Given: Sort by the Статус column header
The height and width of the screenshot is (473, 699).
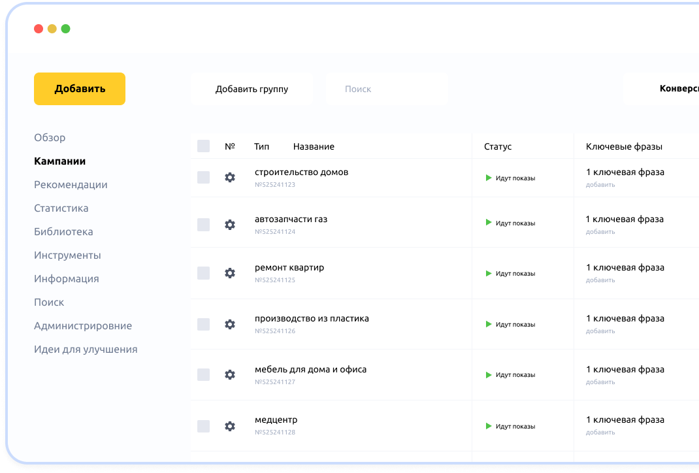Looking at the screenshot, I should coord(498,146).
